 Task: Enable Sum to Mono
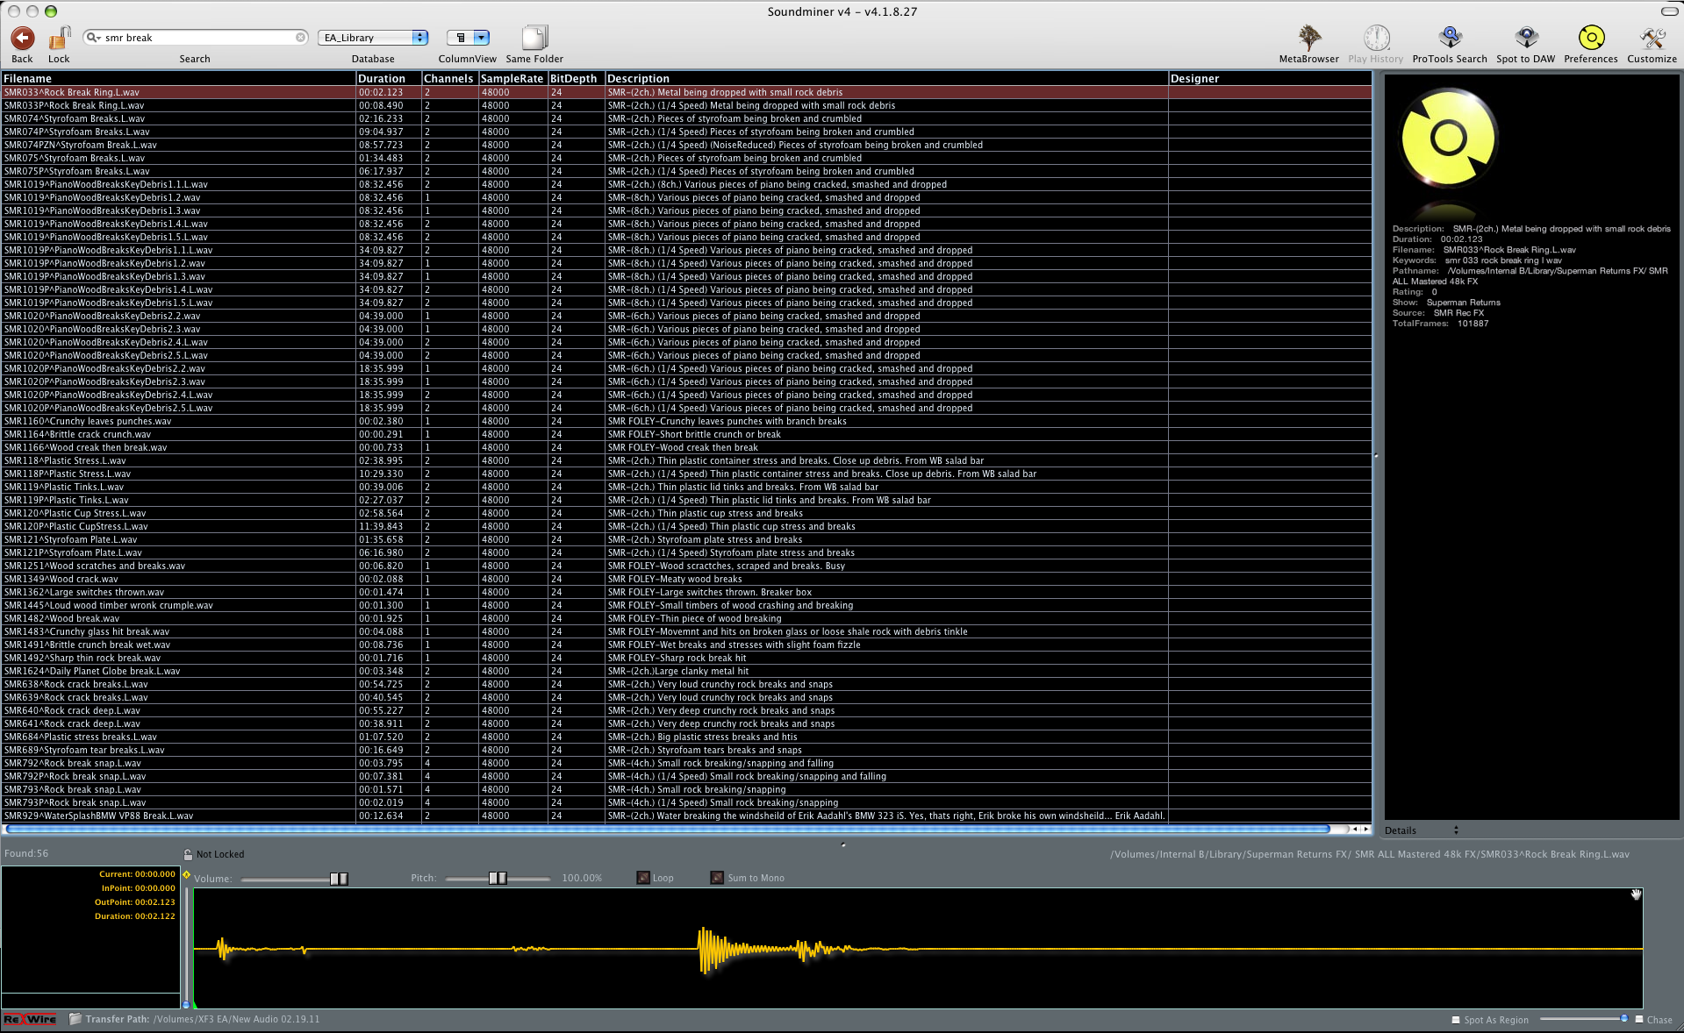[x=717, y=878]
